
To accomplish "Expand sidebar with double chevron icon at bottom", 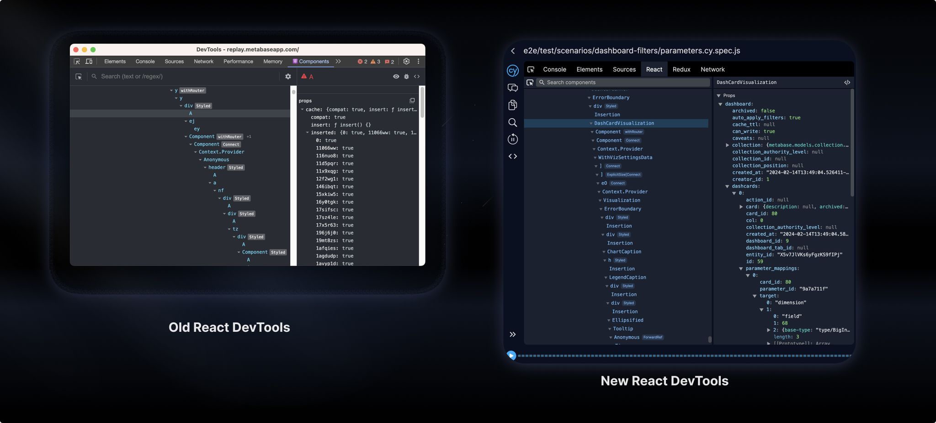I will tap(513, 334).
